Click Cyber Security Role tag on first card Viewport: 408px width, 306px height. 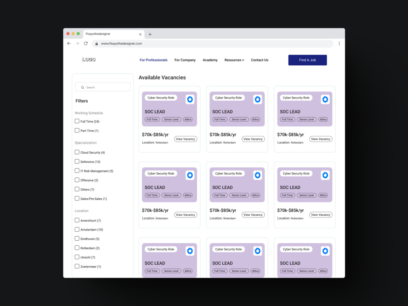[x=161, y=98]
